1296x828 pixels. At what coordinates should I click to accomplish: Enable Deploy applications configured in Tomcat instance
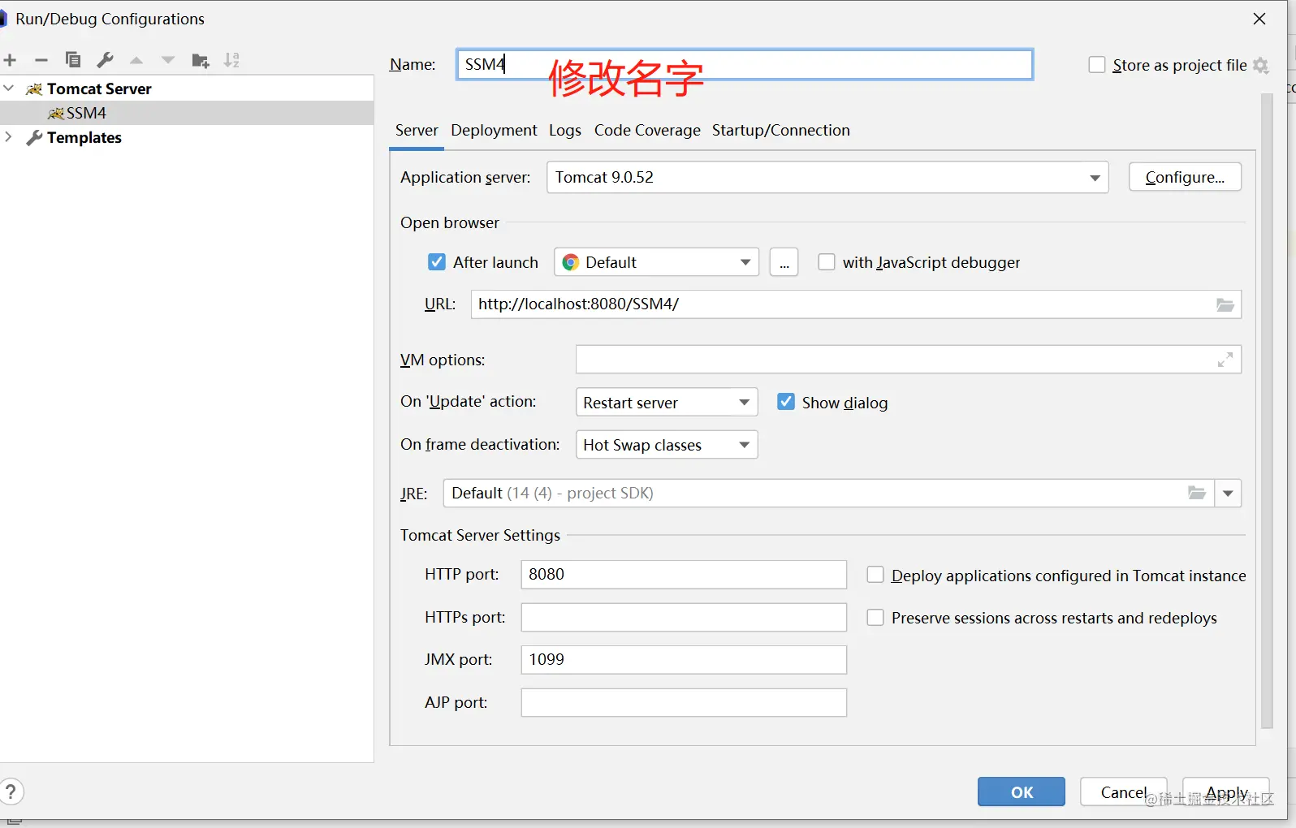coord(875,575)
